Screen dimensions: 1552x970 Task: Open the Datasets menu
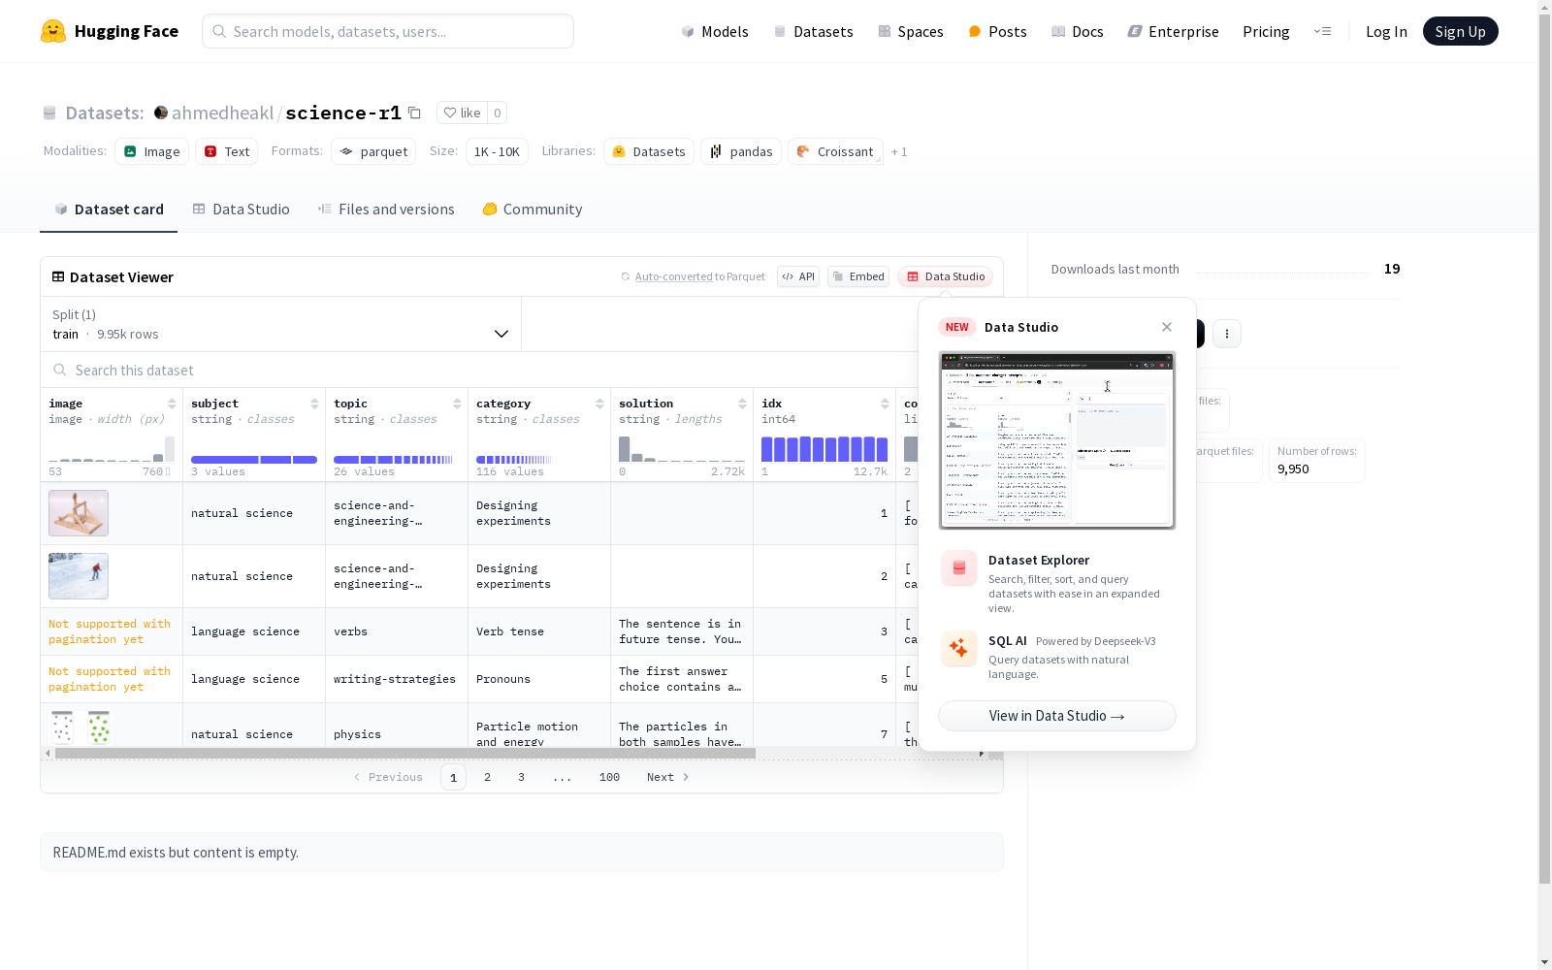(813, 31)
